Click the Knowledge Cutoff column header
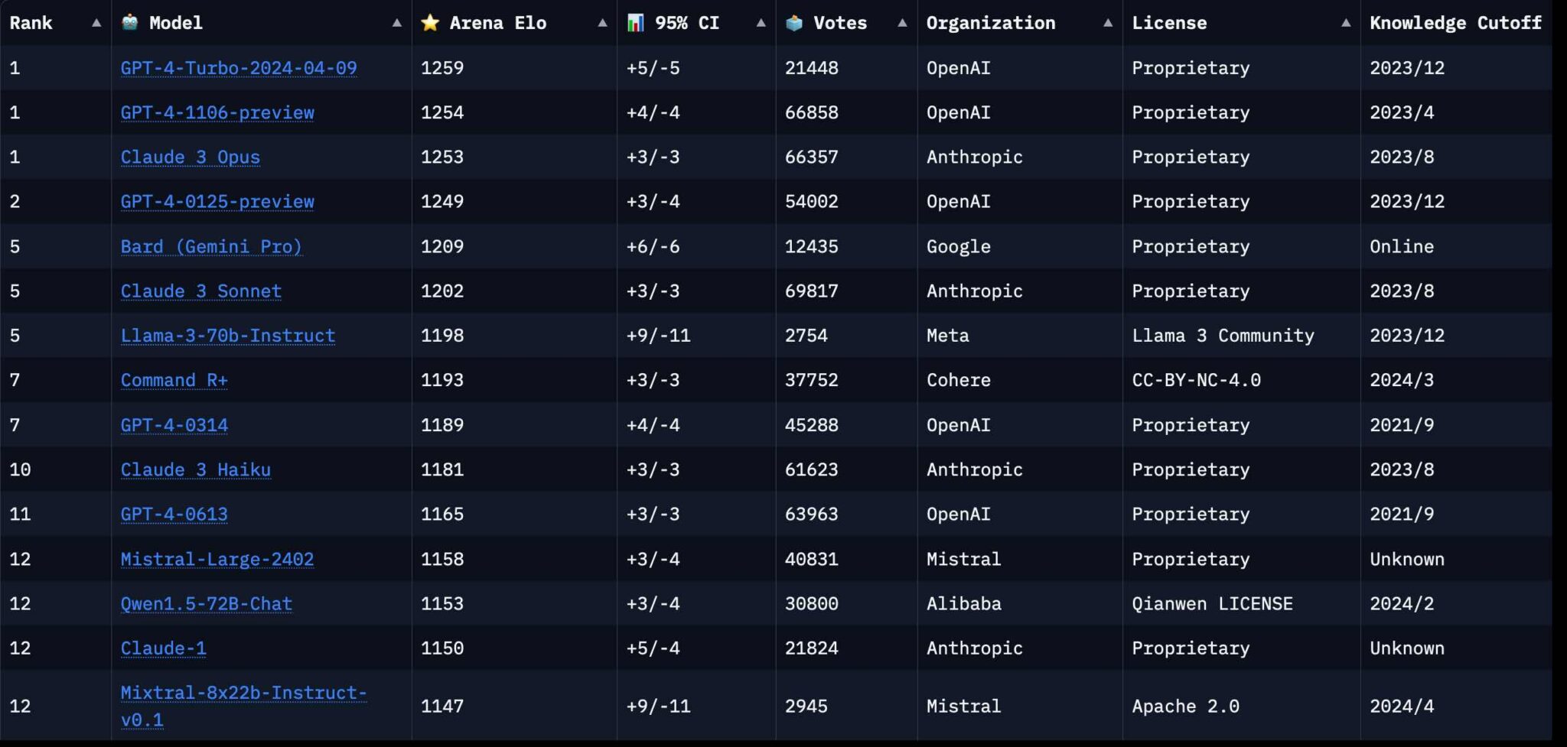Screen dimensions: 1567x747 pos(1455,23)
